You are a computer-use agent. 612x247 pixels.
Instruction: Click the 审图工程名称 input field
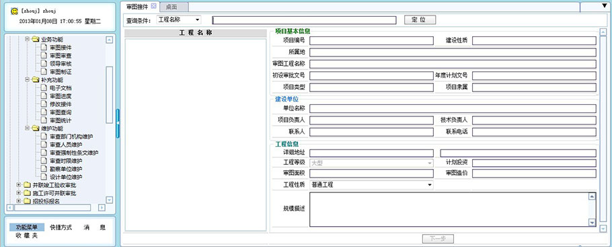(453, 64)
